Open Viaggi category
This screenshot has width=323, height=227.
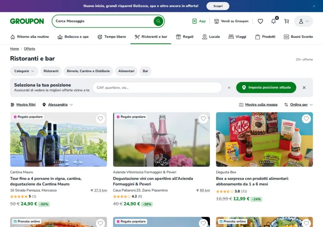237,37
